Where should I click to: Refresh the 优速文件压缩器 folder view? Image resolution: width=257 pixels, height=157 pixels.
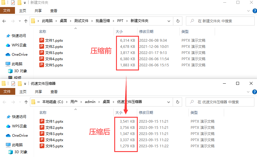point(177,102)
